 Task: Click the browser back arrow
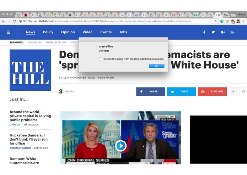coord(4,21)
